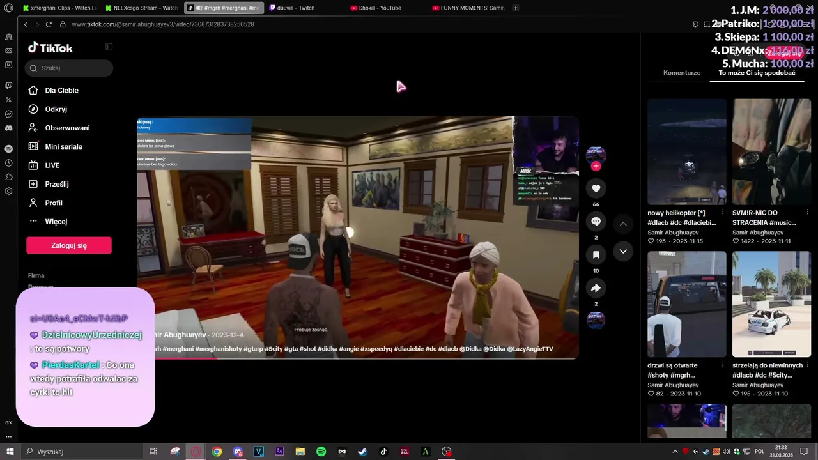Viewport: 818px width, 460px height.
Task: Click the browser address bar URL
Action: [163, 24]
